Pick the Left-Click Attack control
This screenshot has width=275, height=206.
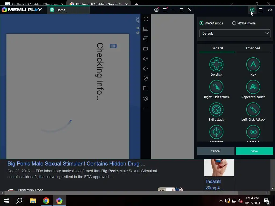pyautogui.click(x=253, y=109)
